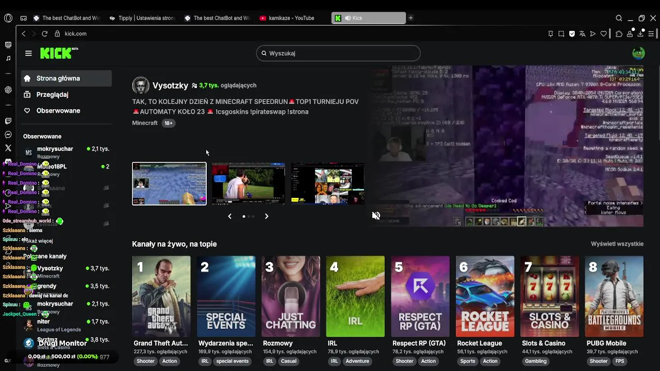Open the Easy Setup icon
Viewport: 660px width, 371px height.
pyautogui.click(x=651, y=34)
